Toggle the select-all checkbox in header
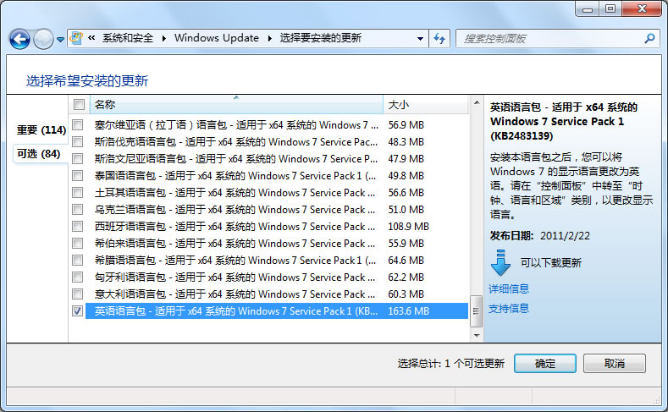Image resolution: width=668 pixels, height=412 pixels. coord(79,104)
